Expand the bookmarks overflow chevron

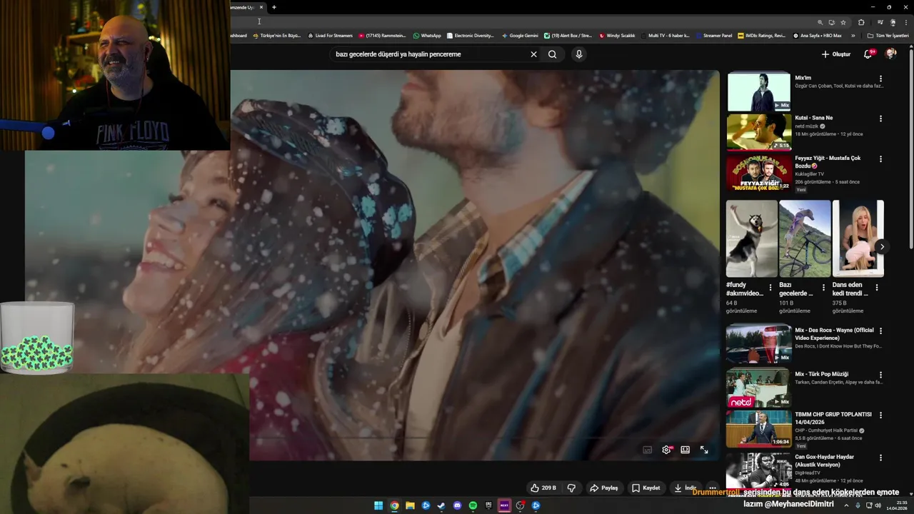853,36
